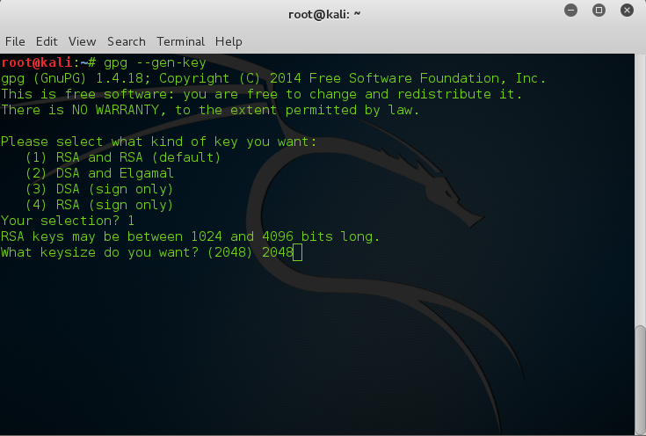The image size is (646, 436).
Task: Click the cursor block after 2048
Action: (298, 253)
